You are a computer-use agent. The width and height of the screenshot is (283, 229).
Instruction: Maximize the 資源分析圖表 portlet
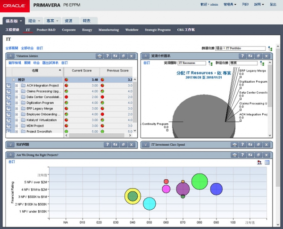click(258, 56)
